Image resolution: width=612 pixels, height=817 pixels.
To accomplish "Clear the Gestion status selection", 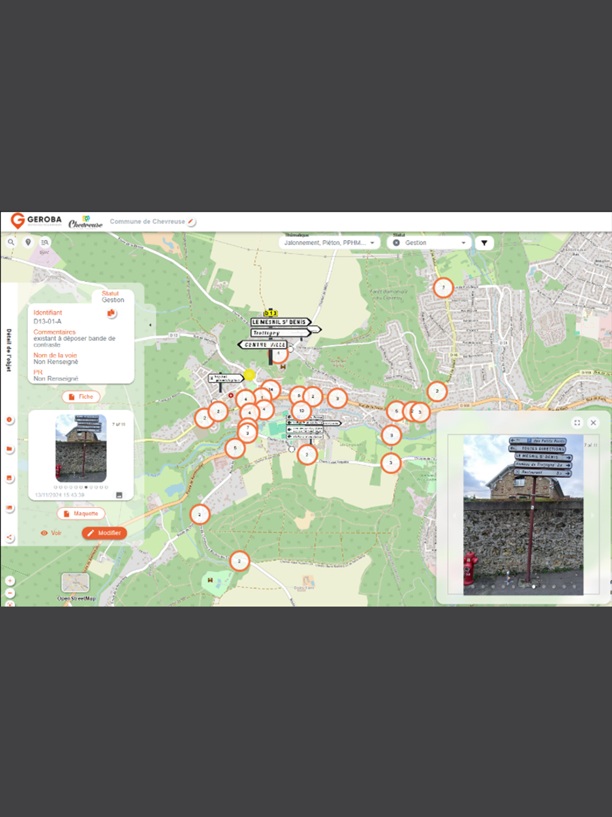I will (x=396, y=243).
